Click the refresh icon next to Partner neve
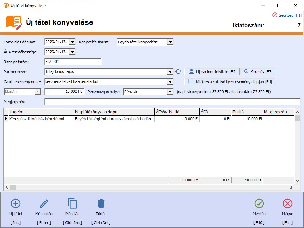The width and height of the screenshot is (304, 228). pos(178,71)
